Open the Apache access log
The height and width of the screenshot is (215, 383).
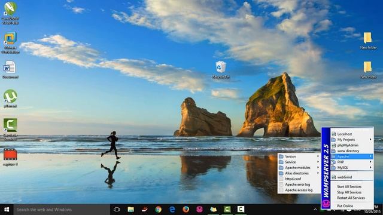299,190
